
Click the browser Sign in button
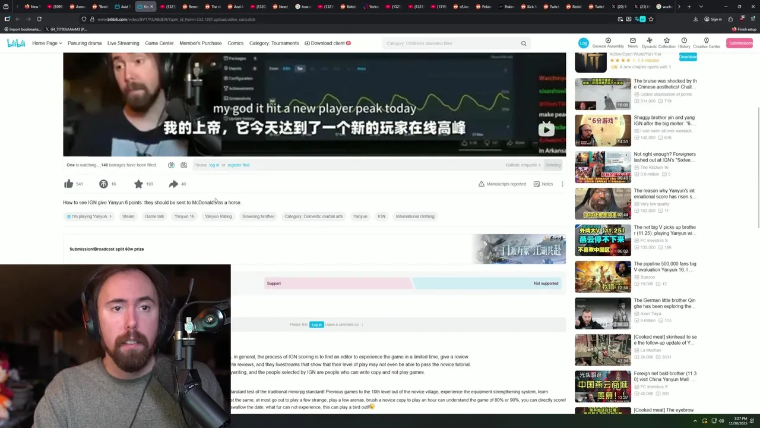click(712, 19)
